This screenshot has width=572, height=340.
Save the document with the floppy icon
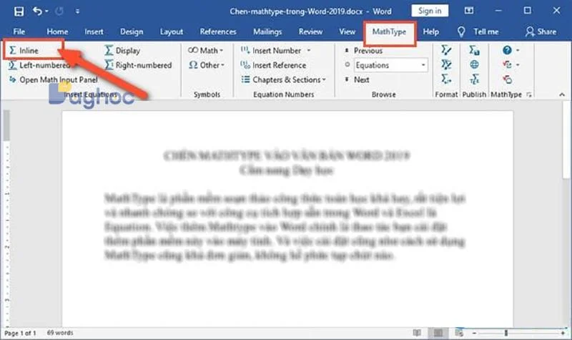coord(19,11)
